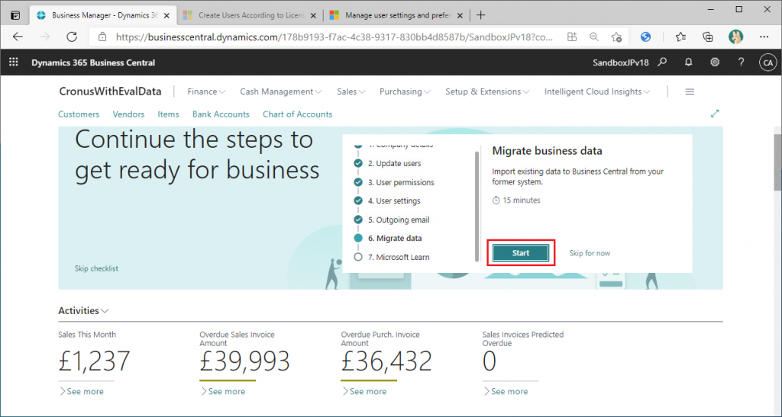Open the Sales This Month £1,237 tile
The width and height of the screenshot is (782, 417).
pos(94,361)
